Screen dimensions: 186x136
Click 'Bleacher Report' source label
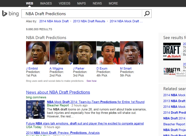(58, 105)
